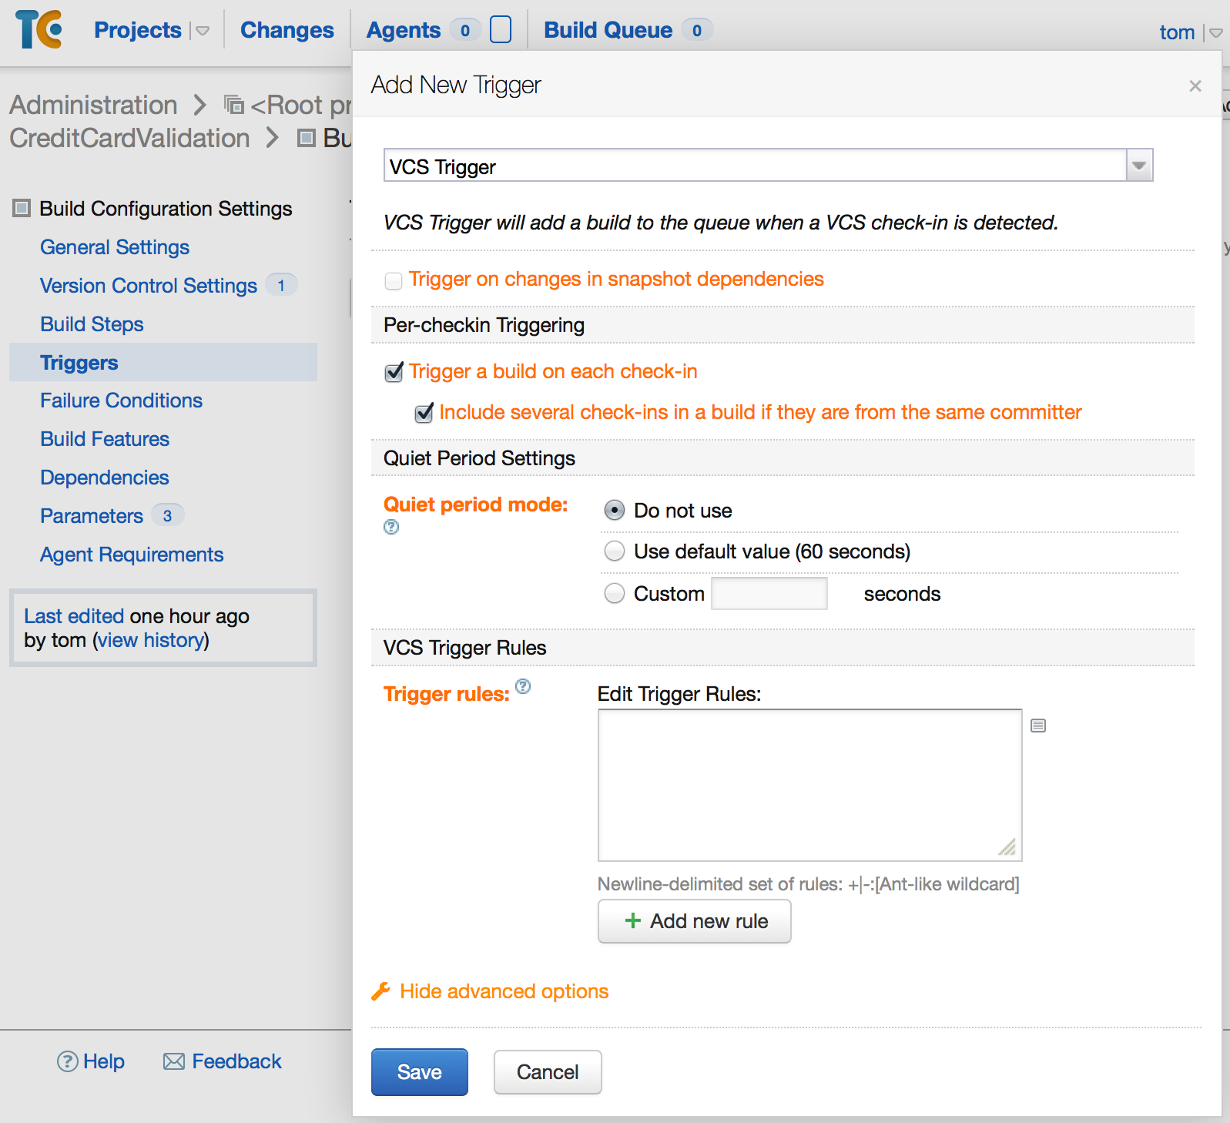The image size is (1230, 1123).
Task: Click the textarea resize handle
Action: pos(1007,847)
